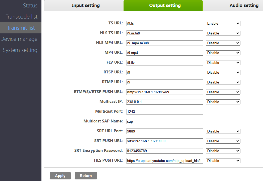Open the HLS MP4 URL state dropdown
This screenshot has width=263, height=181.
[223, 43]
